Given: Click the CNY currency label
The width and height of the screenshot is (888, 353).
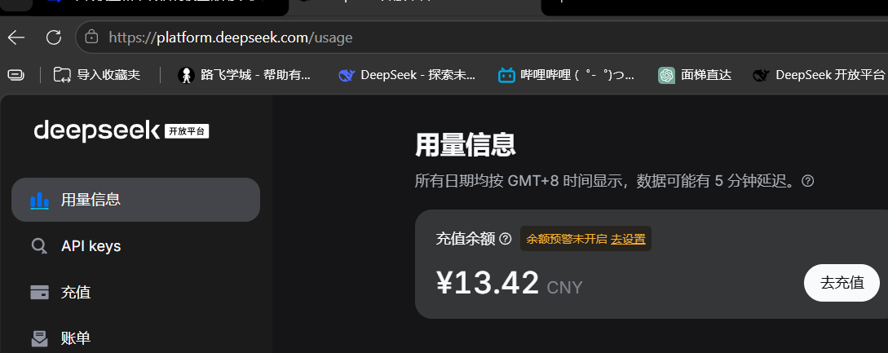Looking at the screenshot, I should tap(564, 287).
